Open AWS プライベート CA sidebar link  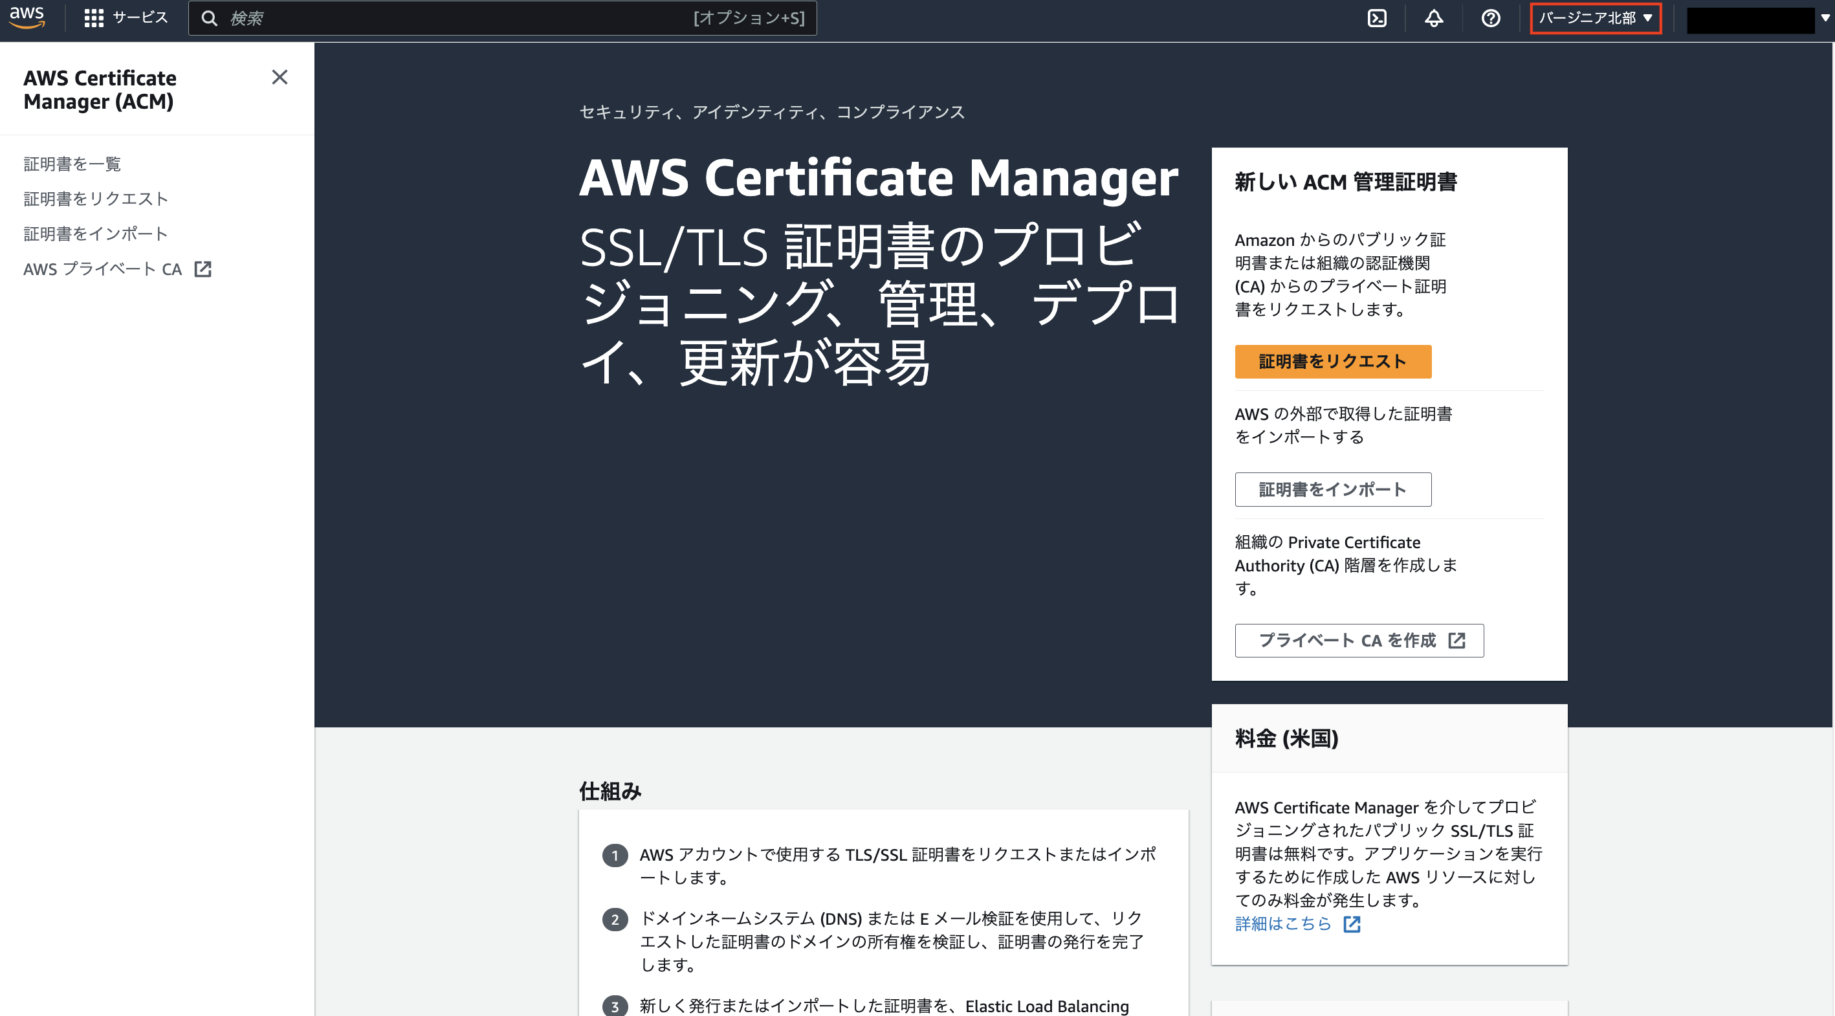coord(103,269)
